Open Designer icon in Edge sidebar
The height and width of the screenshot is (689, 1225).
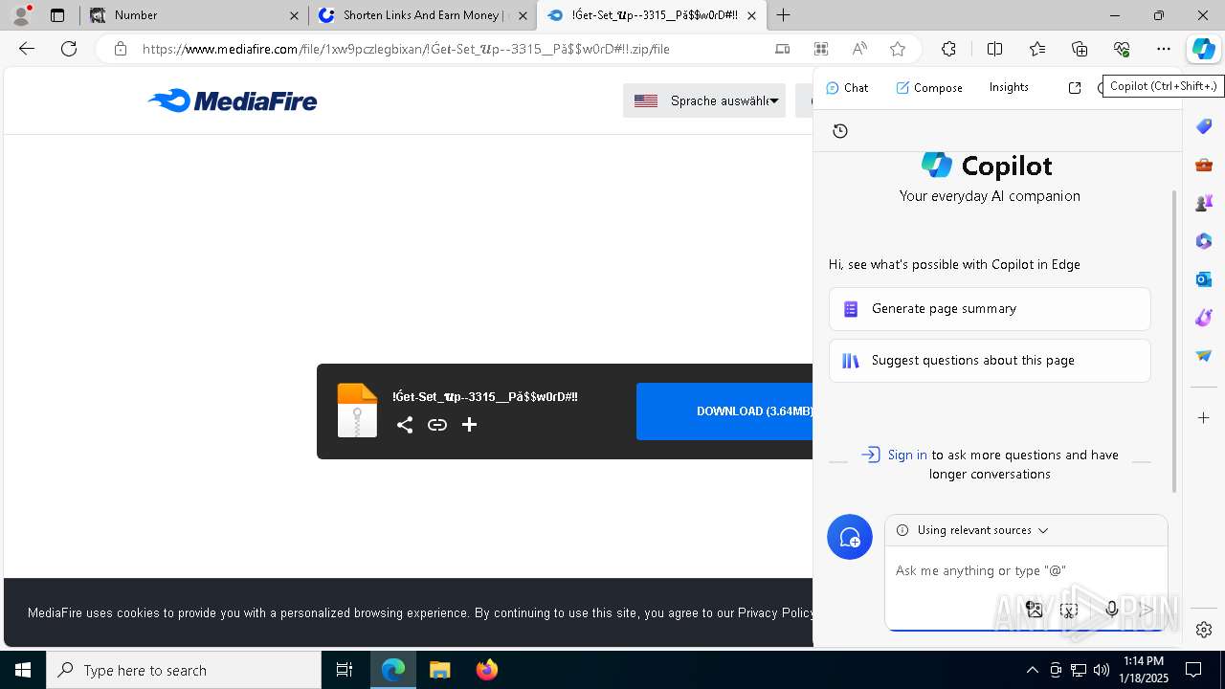pos(1204,318)
